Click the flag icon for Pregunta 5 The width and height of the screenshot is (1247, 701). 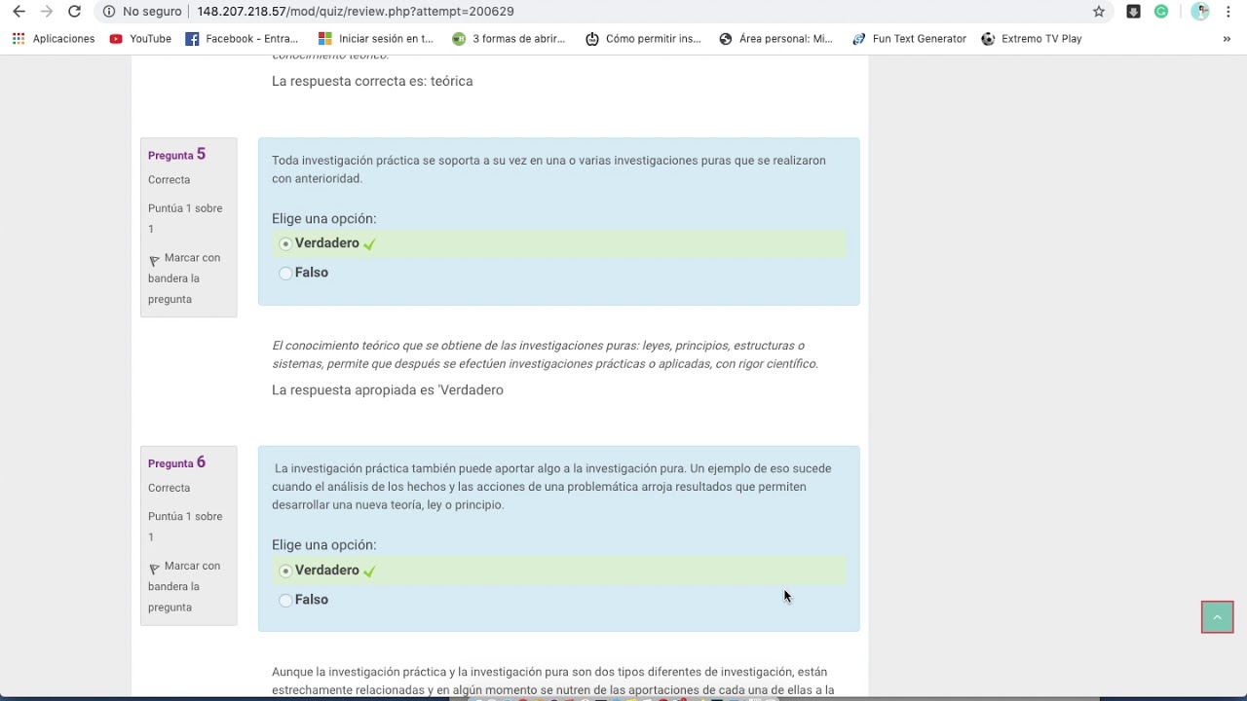(154, 261)
